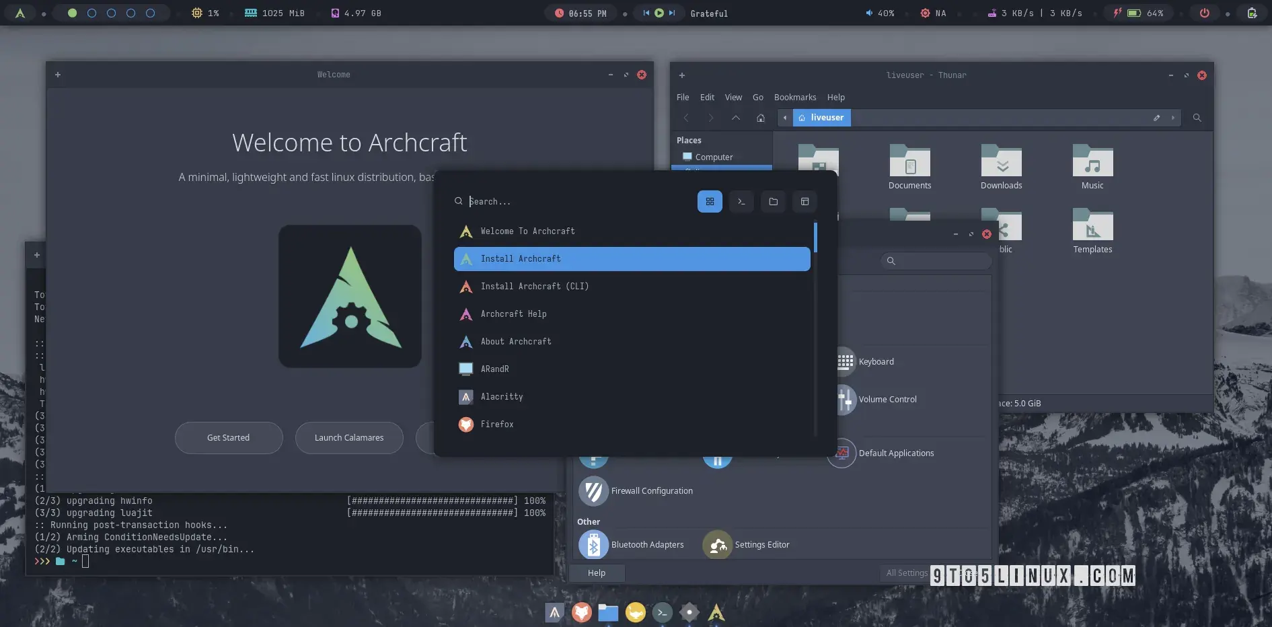Click the battery icon showing 64%
Image resolution: width=1272 pixels, height=627 pixels.
[1134, 13]
